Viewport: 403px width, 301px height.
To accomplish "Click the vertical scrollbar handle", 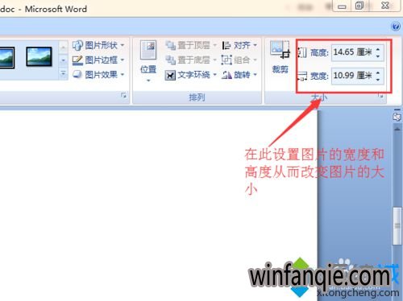I will [397, 226].
